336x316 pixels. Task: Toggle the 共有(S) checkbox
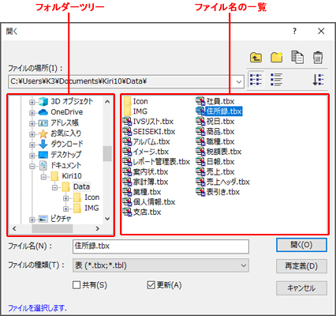[x=77, y=285]
